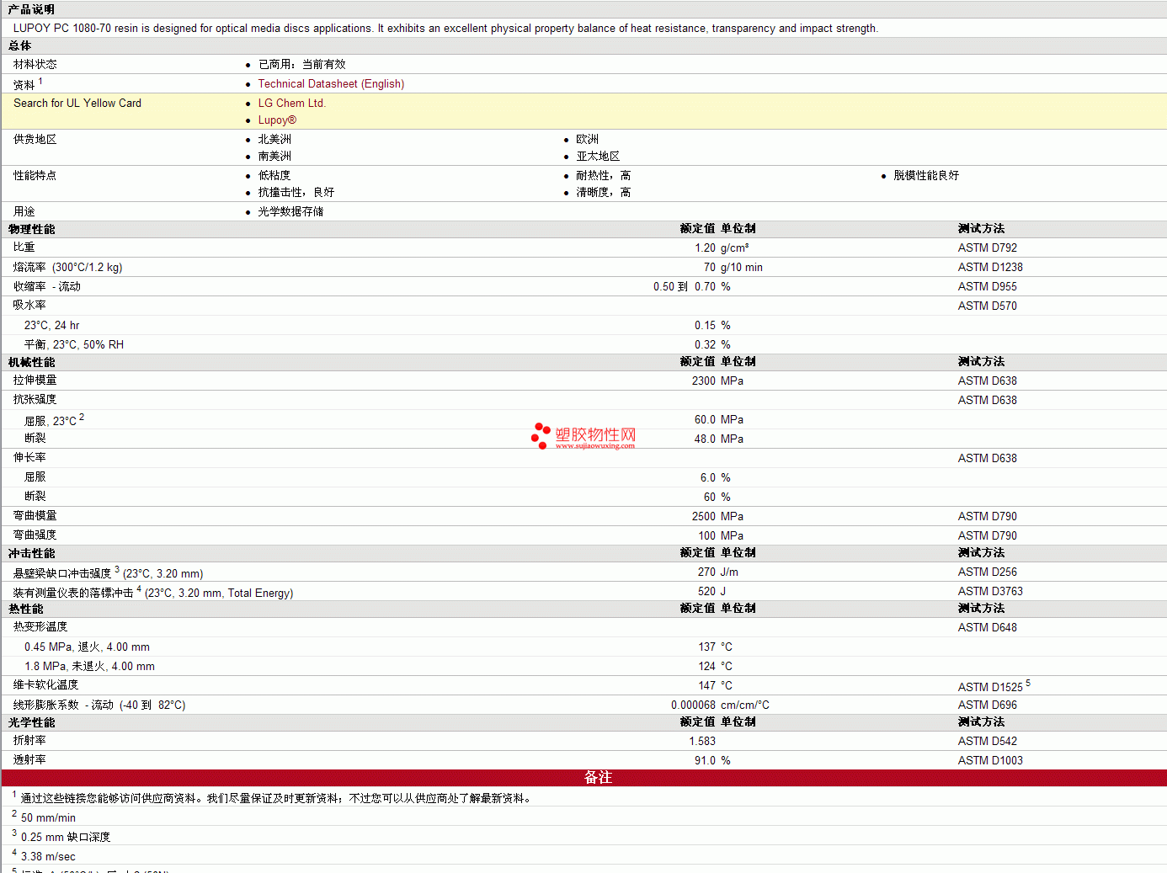Viewport: 1167px width, 873px height.
Task: Click the melt flow test method ASTM D1238
Action: 990,268
